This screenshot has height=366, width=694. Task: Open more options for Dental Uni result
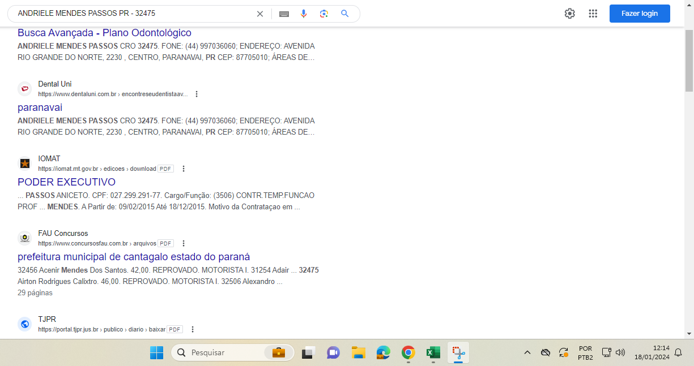pyautogui.click(x=197, y=94)
